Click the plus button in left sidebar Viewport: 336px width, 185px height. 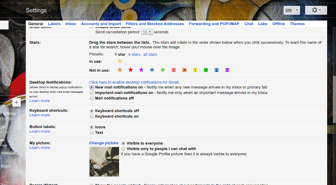point(17,102)
